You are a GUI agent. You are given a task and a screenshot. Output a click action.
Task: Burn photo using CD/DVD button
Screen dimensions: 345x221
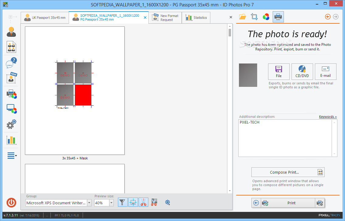pyautogui.click(x=302, y=72)
